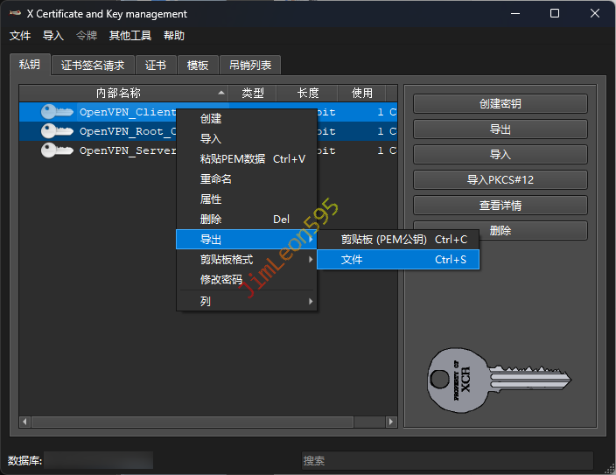The height and width of the screenshot is (475, 616).
Task: Expand the 导出 submenu arrow
Action: click(x=310, y=239)
